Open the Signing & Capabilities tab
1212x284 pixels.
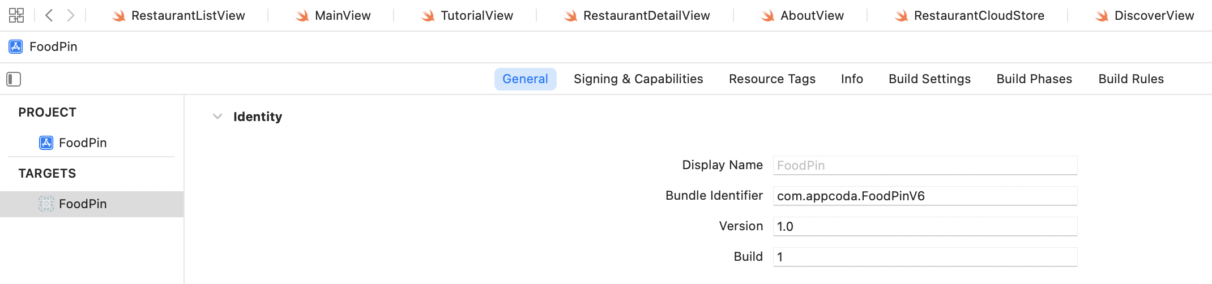[638, 79]
